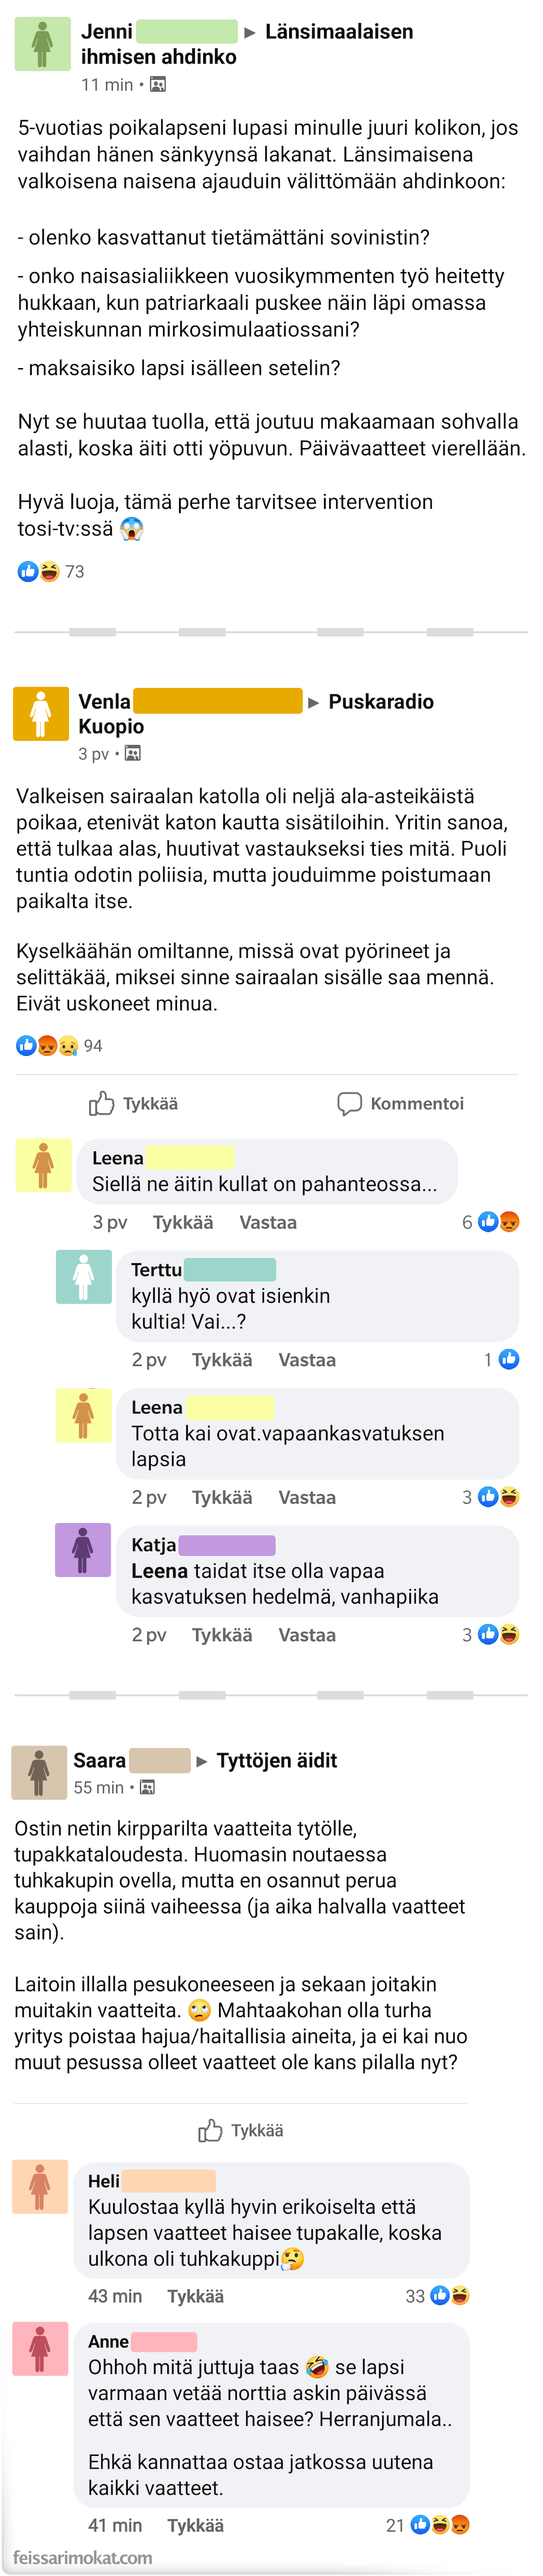The width and height of the screenshot is (543, 2576).
Task: Click Jenni's green profile avatar
Action: [42, 44]
